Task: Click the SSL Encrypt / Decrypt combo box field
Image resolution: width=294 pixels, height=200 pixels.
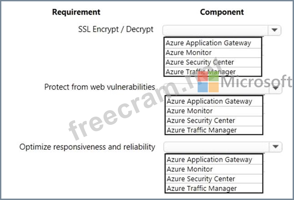Action: pyautogui.click(x=221, y=30)
